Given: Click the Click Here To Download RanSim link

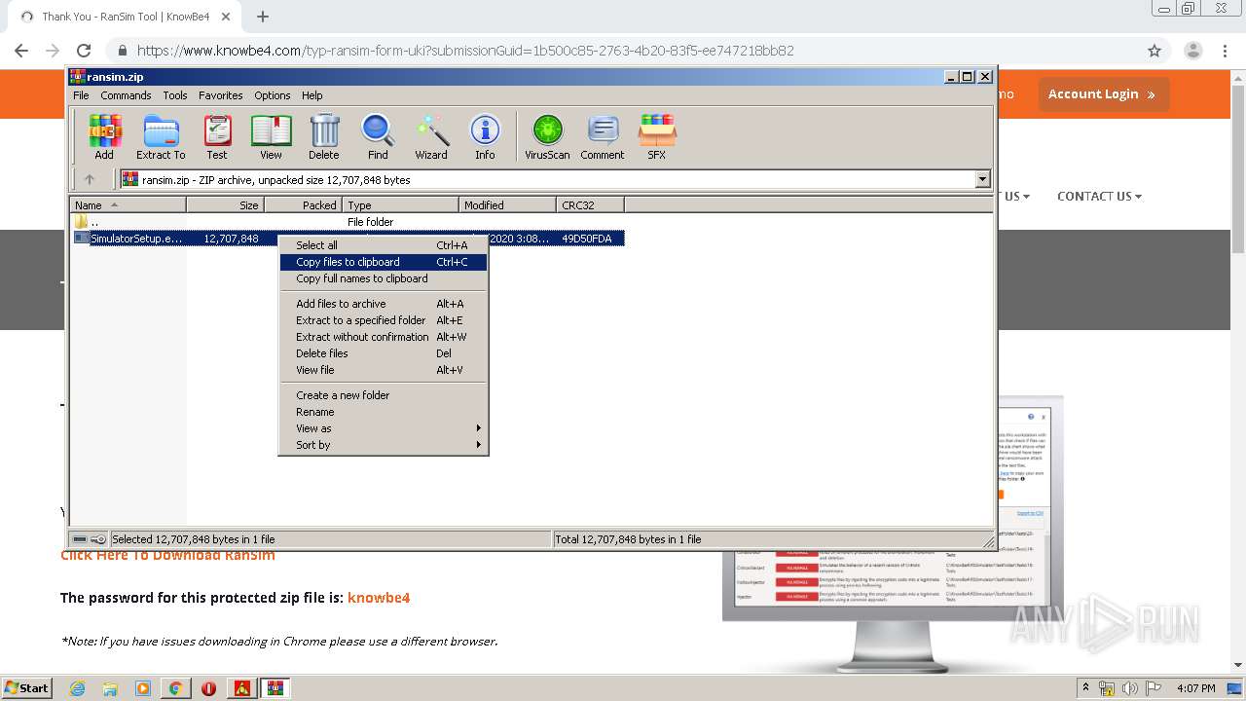Looking at the screenshot, I should click(x=167, y=555).
